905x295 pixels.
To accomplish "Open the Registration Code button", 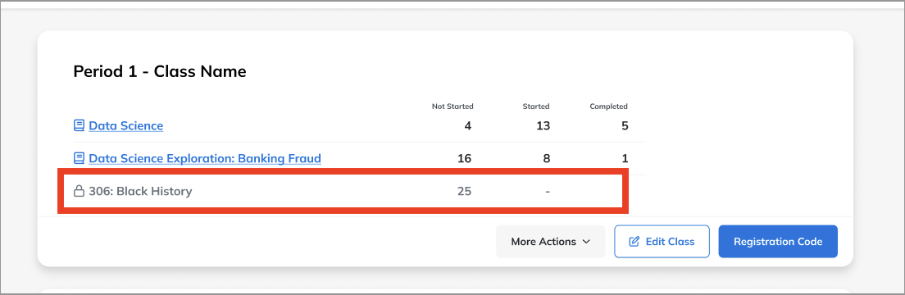I will click(x=778, y=241).
